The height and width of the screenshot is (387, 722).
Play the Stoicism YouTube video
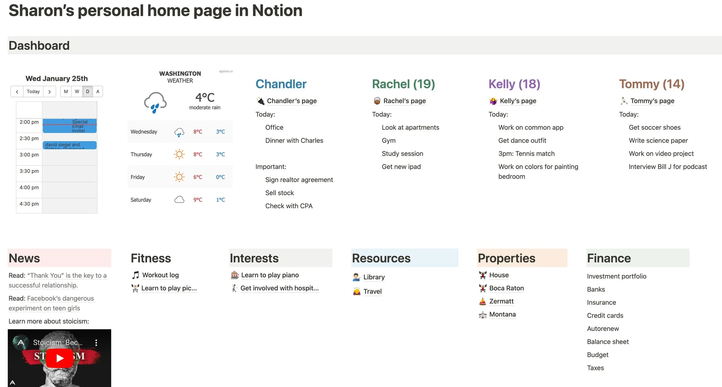pos(59,358)
